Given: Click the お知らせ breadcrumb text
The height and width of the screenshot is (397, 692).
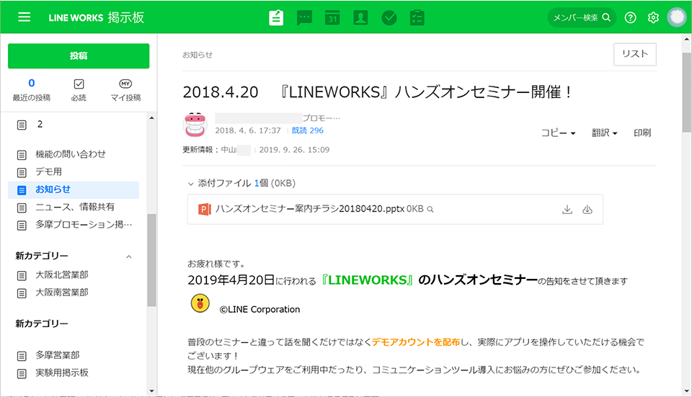Looking at the screenshot, I should pyautogui.click(x=198, y=55).
